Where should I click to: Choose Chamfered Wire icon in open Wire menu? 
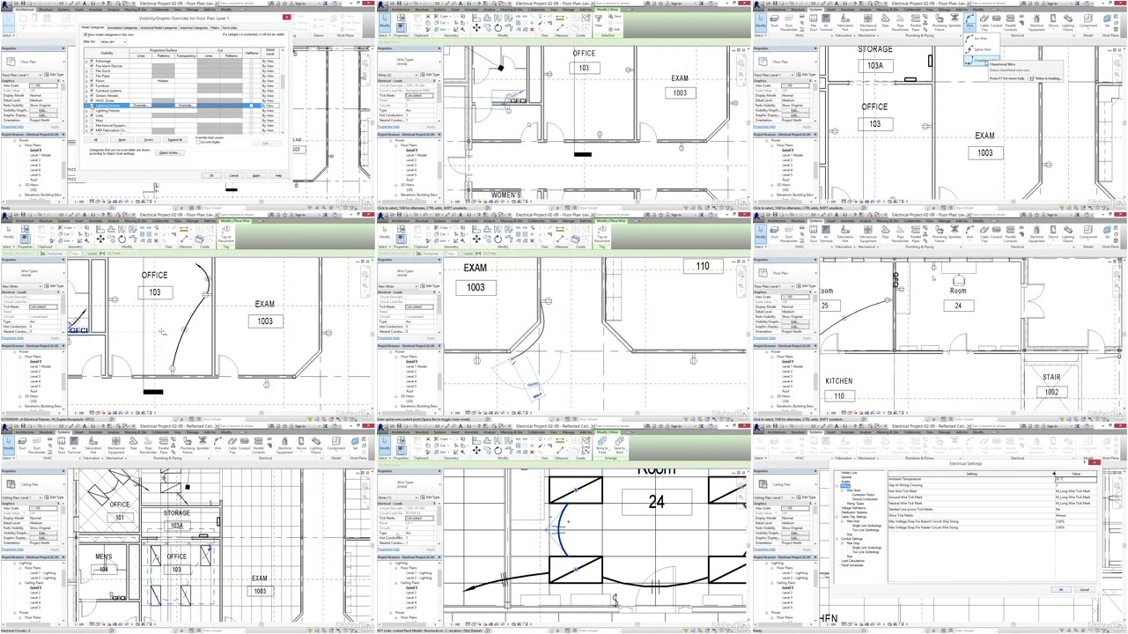tap(969, 61)
